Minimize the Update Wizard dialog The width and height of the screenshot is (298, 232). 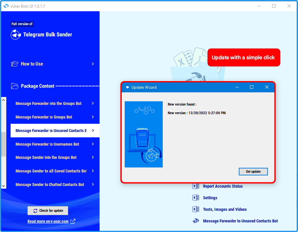[x=237, y=87]
